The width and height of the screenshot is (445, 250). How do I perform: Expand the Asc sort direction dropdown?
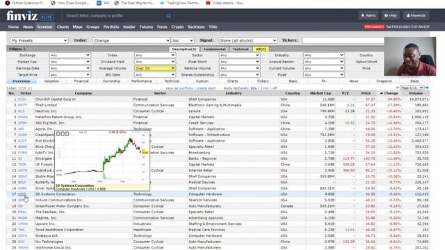click(x=182, y=40)
